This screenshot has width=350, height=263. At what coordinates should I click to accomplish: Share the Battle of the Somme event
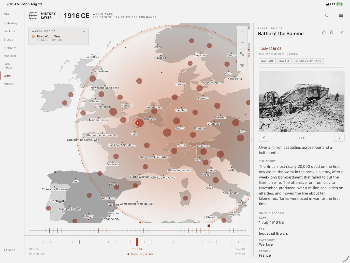324,32
